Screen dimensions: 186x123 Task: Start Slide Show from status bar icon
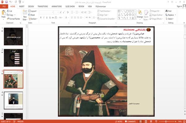click(x=156, y=121)
